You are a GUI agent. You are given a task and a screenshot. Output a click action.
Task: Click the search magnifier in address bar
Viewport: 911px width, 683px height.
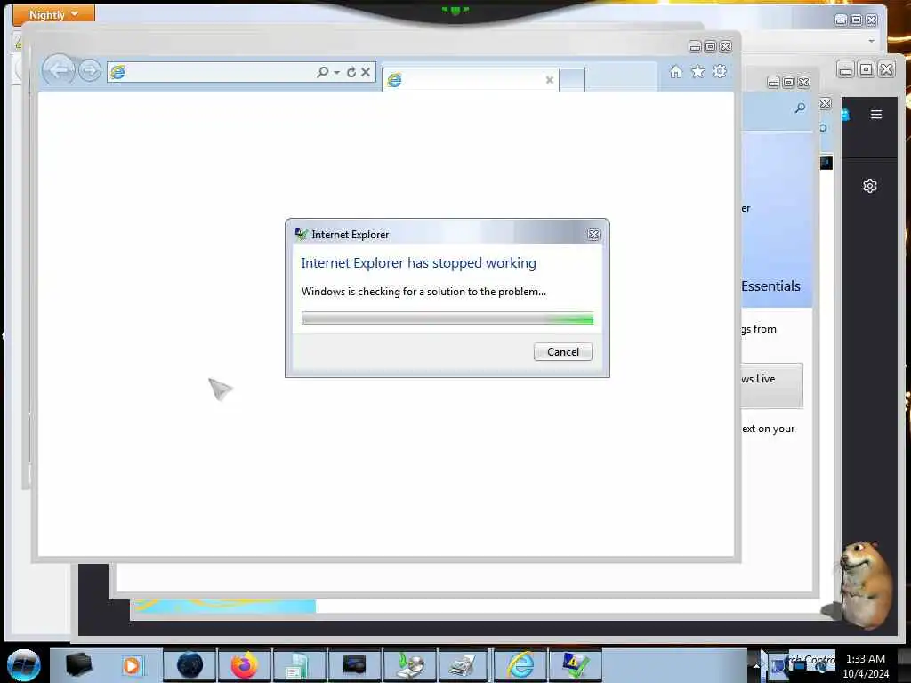point(322,72)
